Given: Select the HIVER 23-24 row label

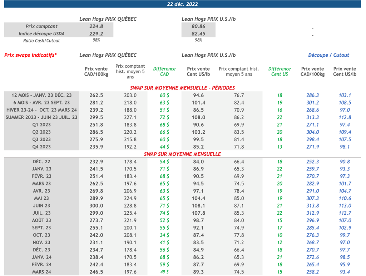Looking at the screenshot, I should pyautogui.click(x=41, y=110).
